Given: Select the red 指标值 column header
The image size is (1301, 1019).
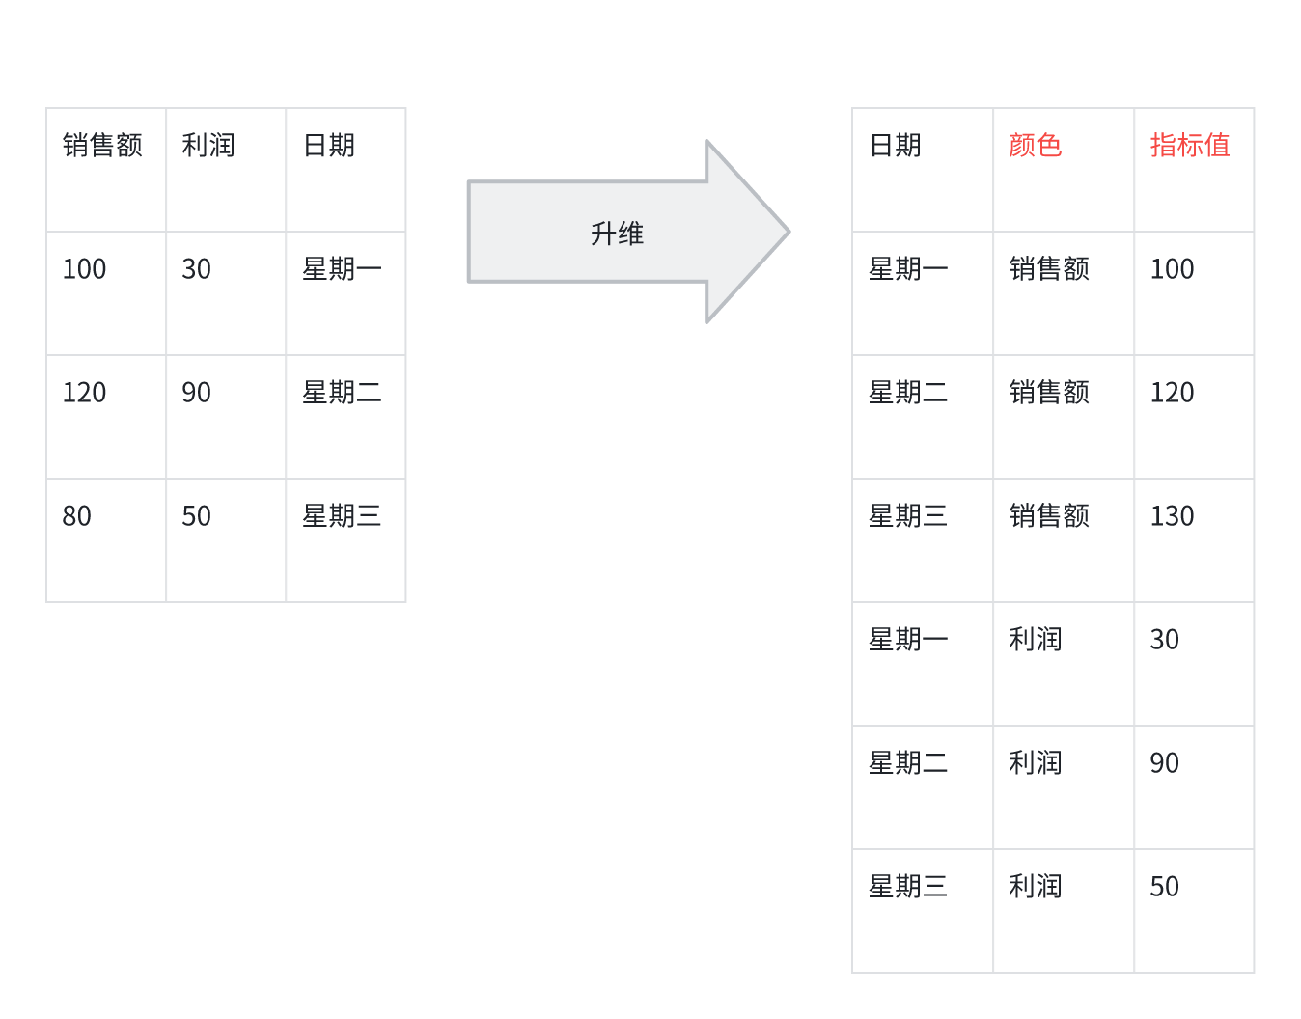Looking at the screenshot, I should tap(1190, 146).
